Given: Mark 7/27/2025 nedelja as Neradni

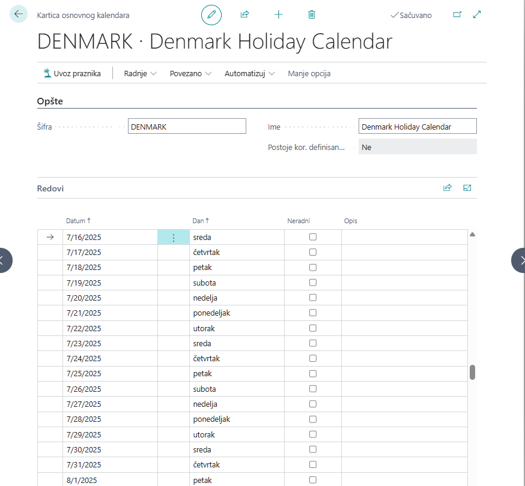Looking at the screenshot, I should coord(312,404).
